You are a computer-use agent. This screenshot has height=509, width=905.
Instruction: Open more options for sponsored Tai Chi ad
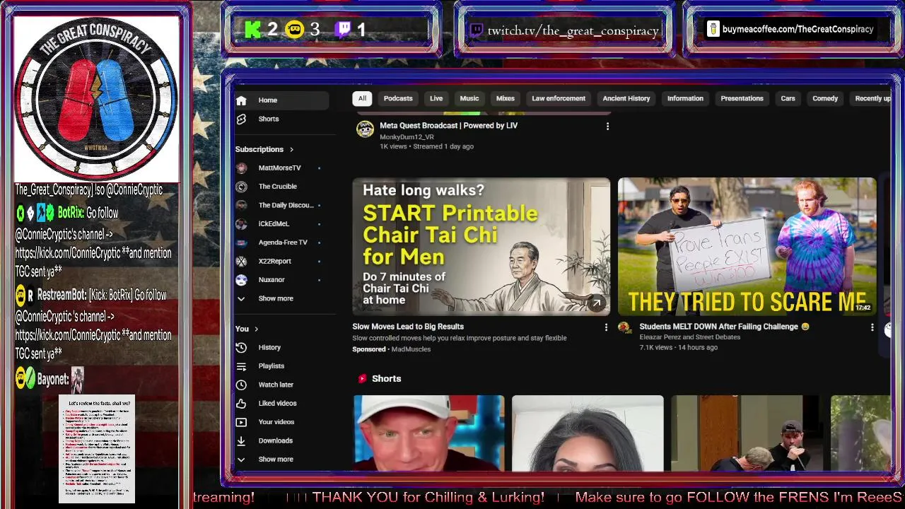606,327
